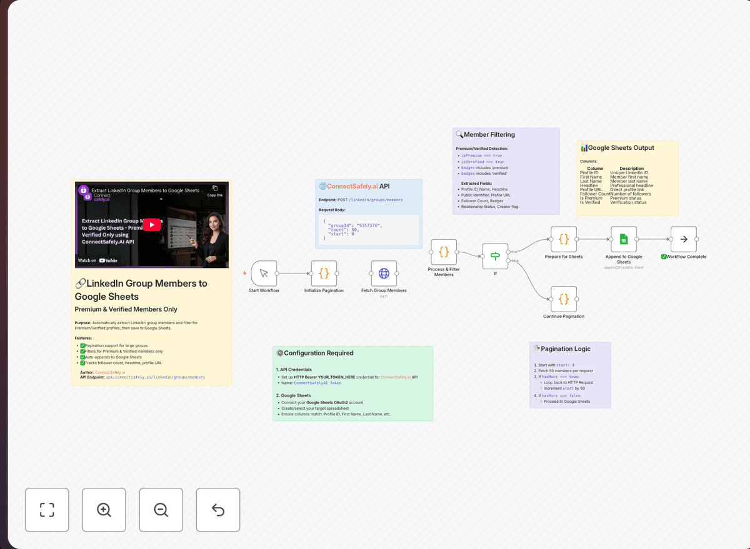Open the Continue Pagination code node

563,300
